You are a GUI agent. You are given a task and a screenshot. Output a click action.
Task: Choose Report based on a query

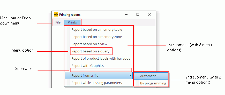tap(91, 51)
